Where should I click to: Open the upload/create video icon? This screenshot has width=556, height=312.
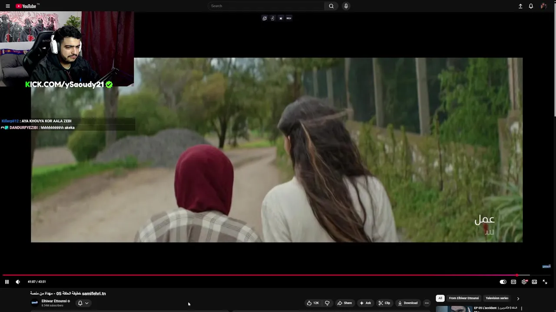tap(520, 6)
